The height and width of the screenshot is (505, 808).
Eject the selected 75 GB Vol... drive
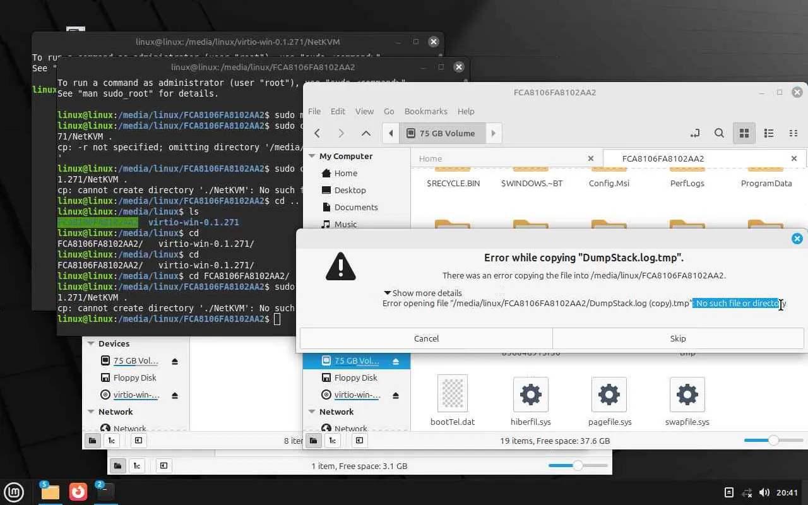[x=396, y=361]
